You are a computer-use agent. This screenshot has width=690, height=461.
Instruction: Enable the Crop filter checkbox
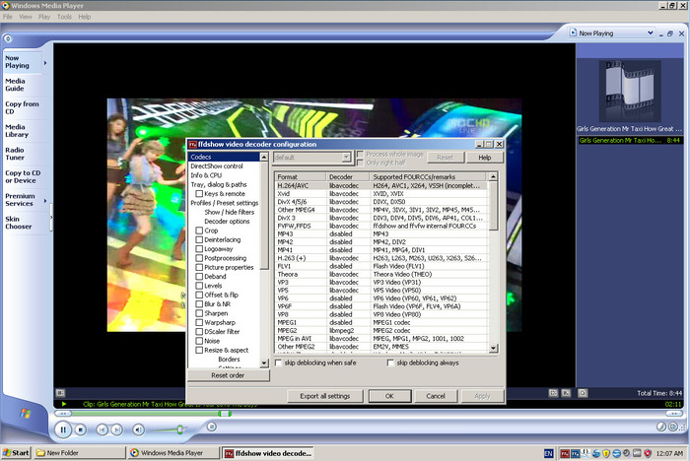tap(199, 230)
